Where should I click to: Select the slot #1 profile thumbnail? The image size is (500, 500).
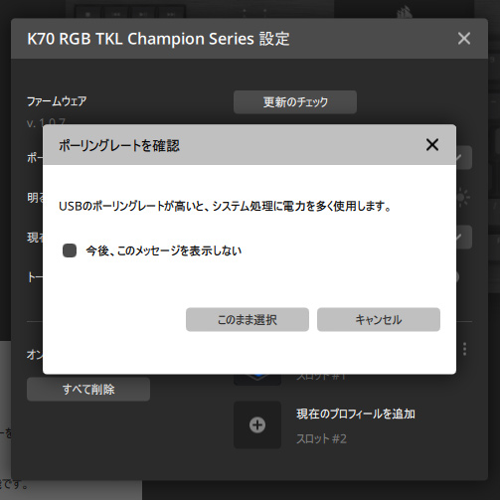click(257, 380)
